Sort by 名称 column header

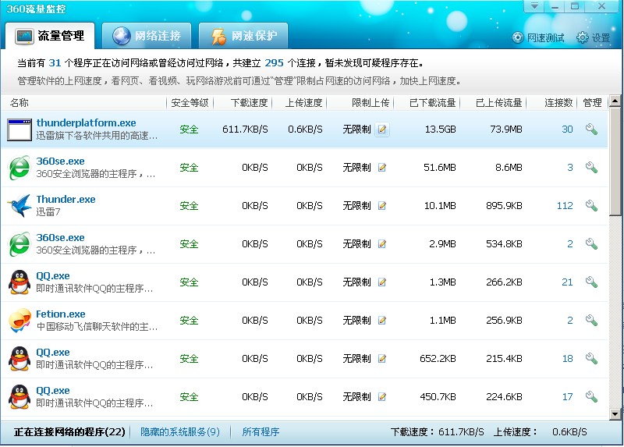[x=19, y=103]
